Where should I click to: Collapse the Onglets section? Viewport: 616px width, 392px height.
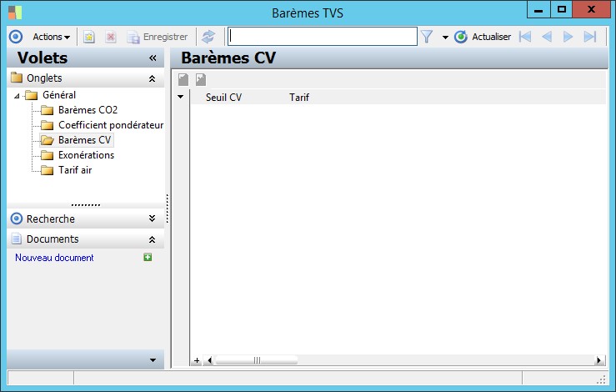pyautogui.click(x=152, y=78)
